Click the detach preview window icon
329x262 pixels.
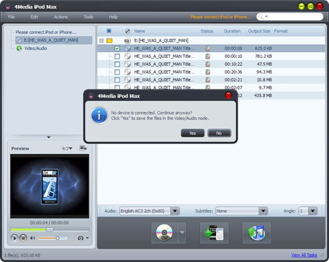83,148
